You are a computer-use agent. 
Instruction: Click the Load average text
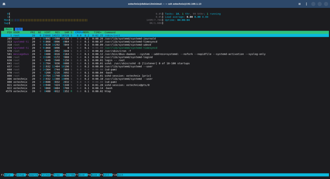[187, 17]
